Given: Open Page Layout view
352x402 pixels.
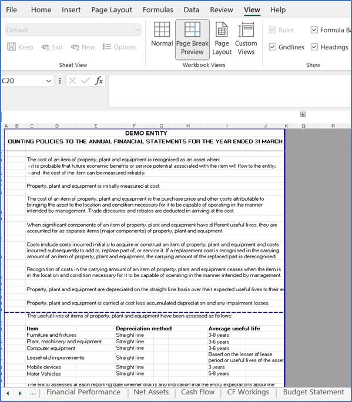Looking at the screenshot, I should click(x=222, y=39).
